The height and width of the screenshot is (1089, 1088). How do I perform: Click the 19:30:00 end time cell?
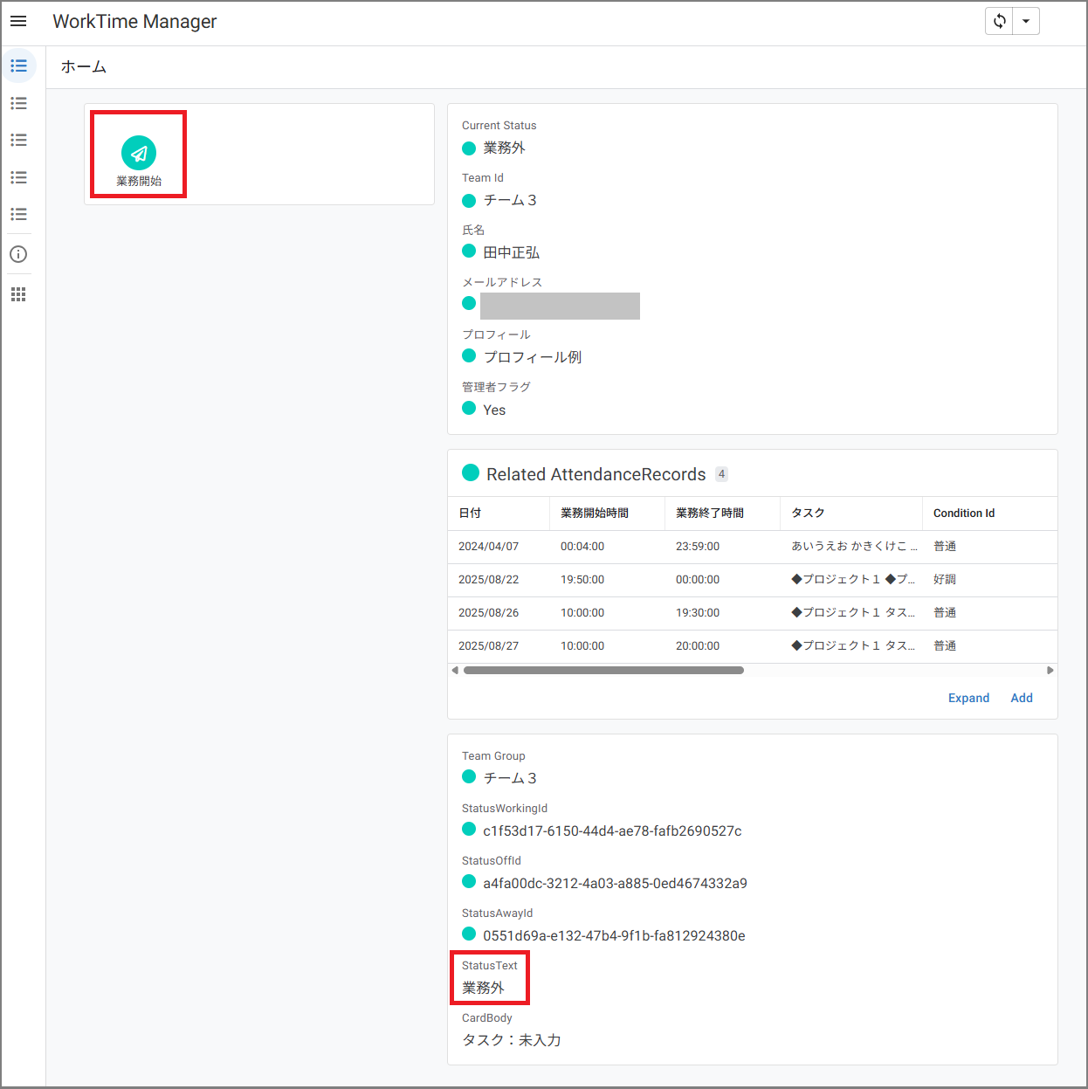[x=698, y=613]
